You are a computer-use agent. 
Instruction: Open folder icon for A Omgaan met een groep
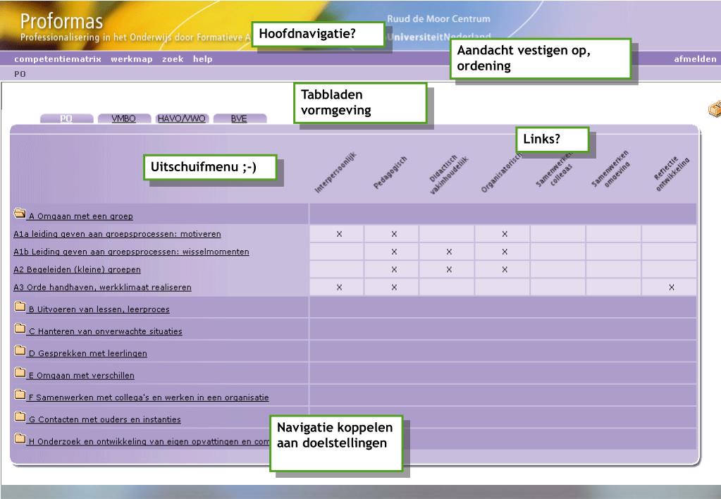click(x=20, y=213)
